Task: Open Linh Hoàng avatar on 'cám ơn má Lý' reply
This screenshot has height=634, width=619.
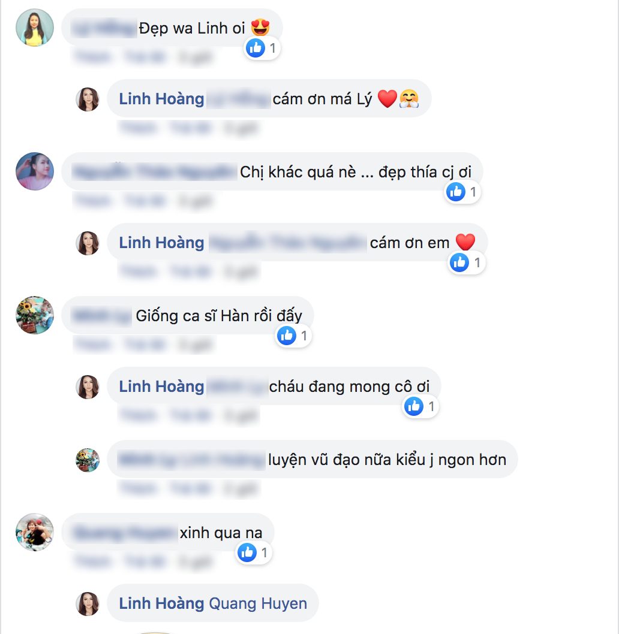Action: [88, 99]
